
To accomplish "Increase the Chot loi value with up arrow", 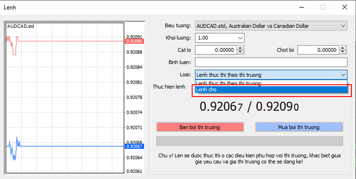I will point(343,48).
